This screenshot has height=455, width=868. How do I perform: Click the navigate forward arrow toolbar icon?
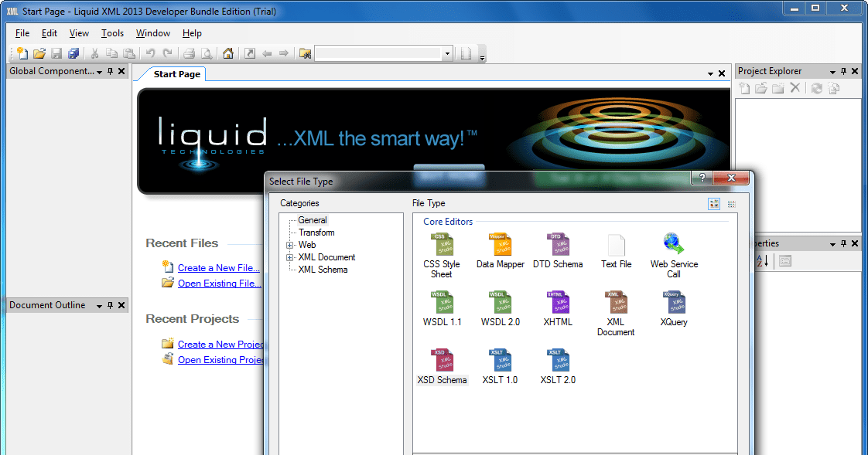(284, 53)
